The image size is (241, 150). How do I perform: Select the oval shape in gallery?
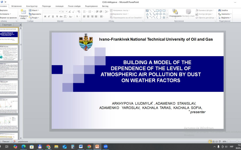coord(161,10)
